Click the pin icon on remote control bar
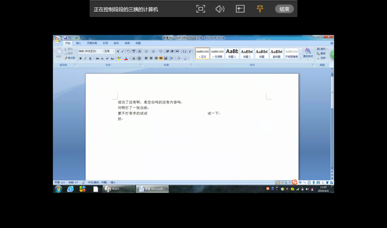 (x=260, y=9)
